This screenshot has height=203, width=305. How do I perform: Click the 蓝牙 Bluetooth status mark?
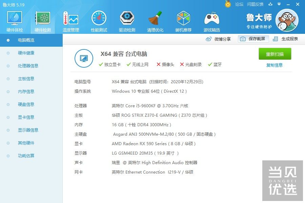tap(209, 64)
